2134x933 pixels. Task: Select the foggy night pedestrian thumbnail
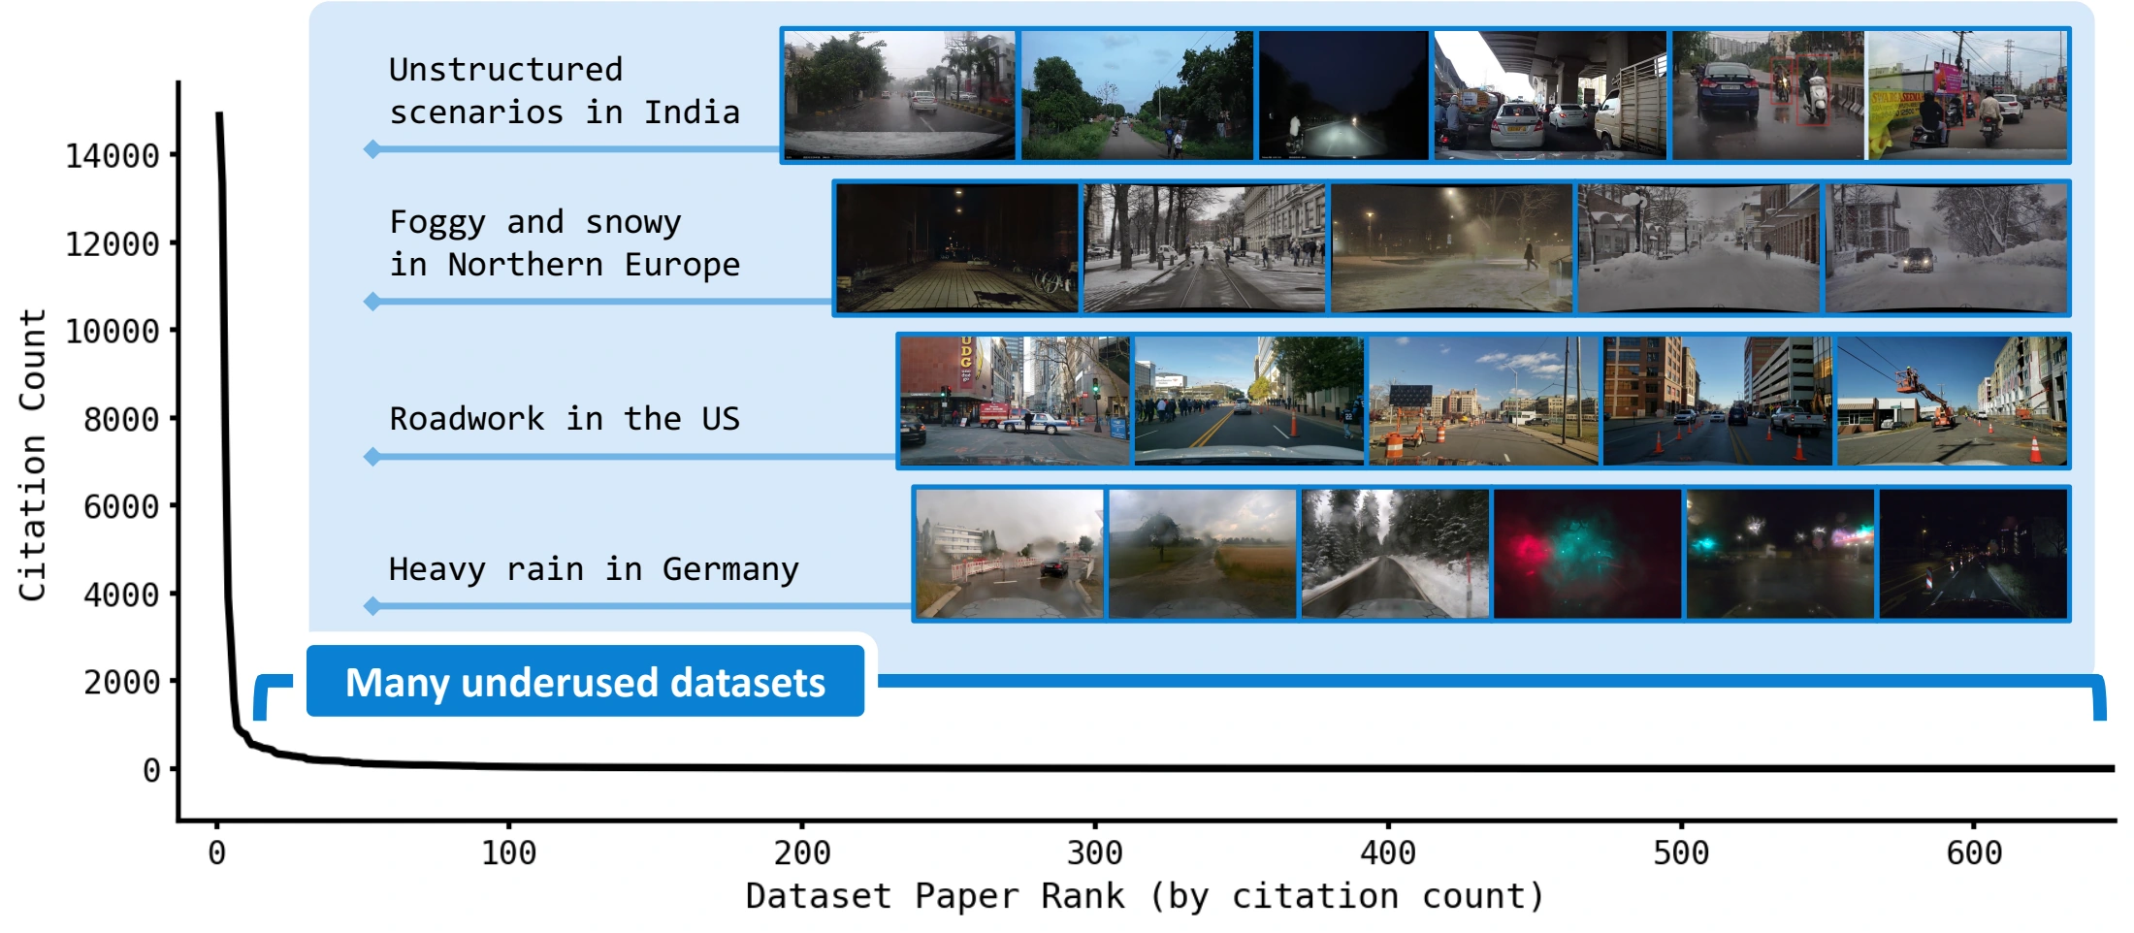click(1452, 248)
